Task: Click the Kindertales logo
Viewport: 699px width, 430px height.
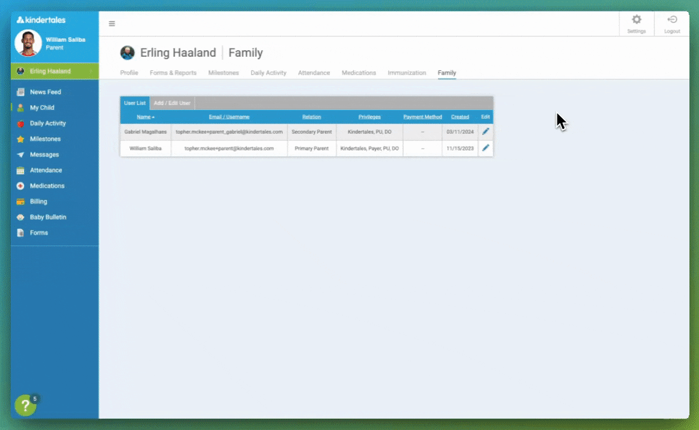Action: coord(41,20)
